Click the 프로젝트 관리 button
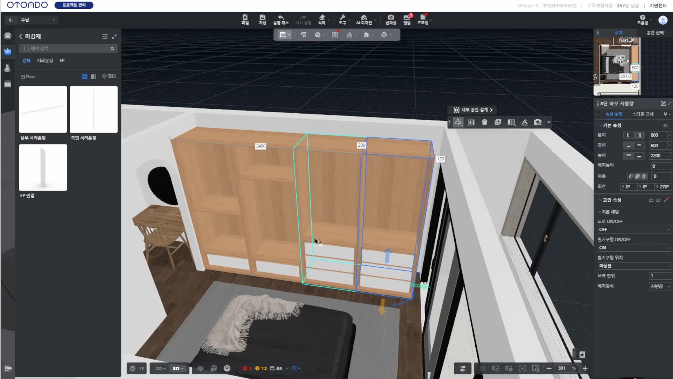The height and width of the screenshot is (379, 673). 74,5
